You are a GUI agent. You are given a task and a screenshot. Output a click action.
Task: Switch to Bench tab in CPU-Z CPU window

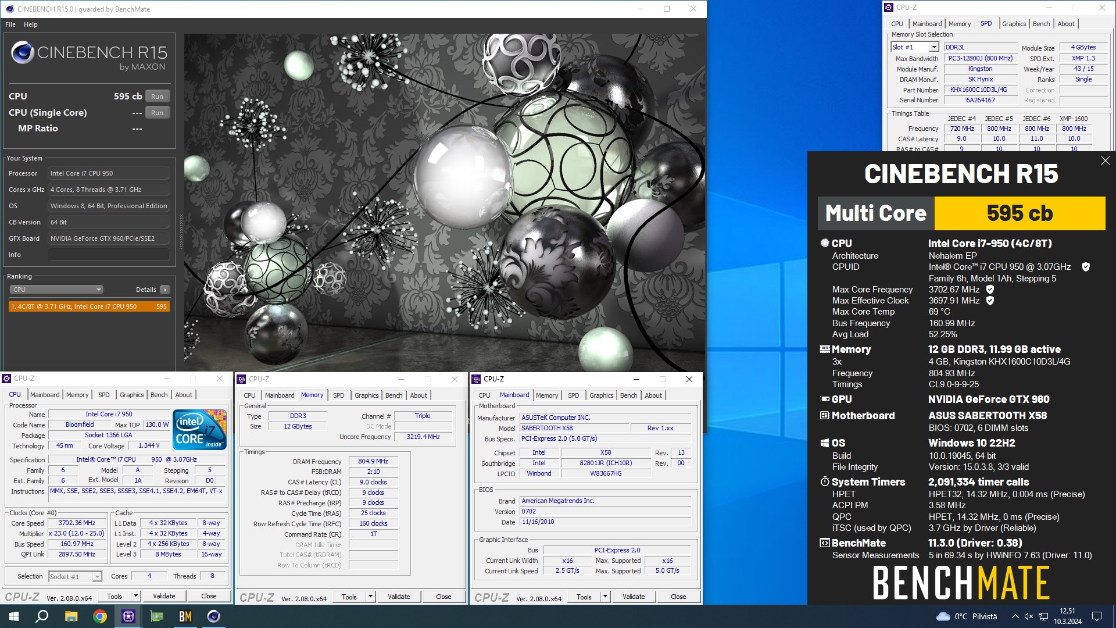[x=159, y=395]
